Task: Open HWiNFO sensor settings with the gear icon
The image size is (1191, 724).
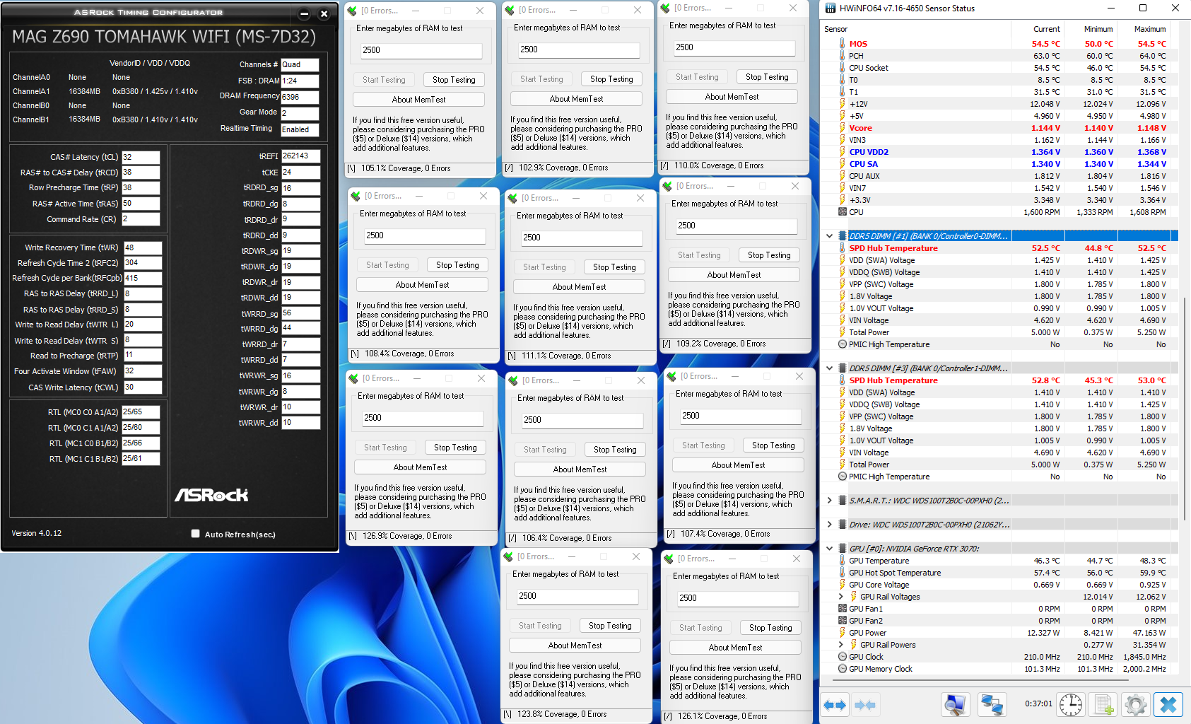Action: [x=1135, y=704]
